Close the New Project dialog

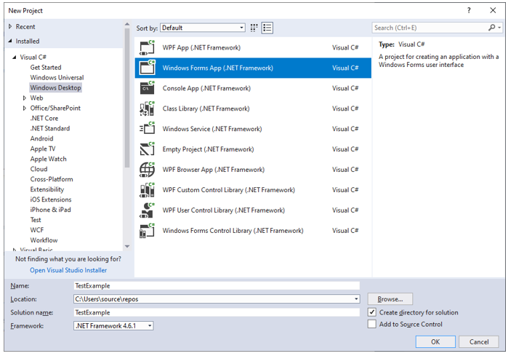coord(493,10)
